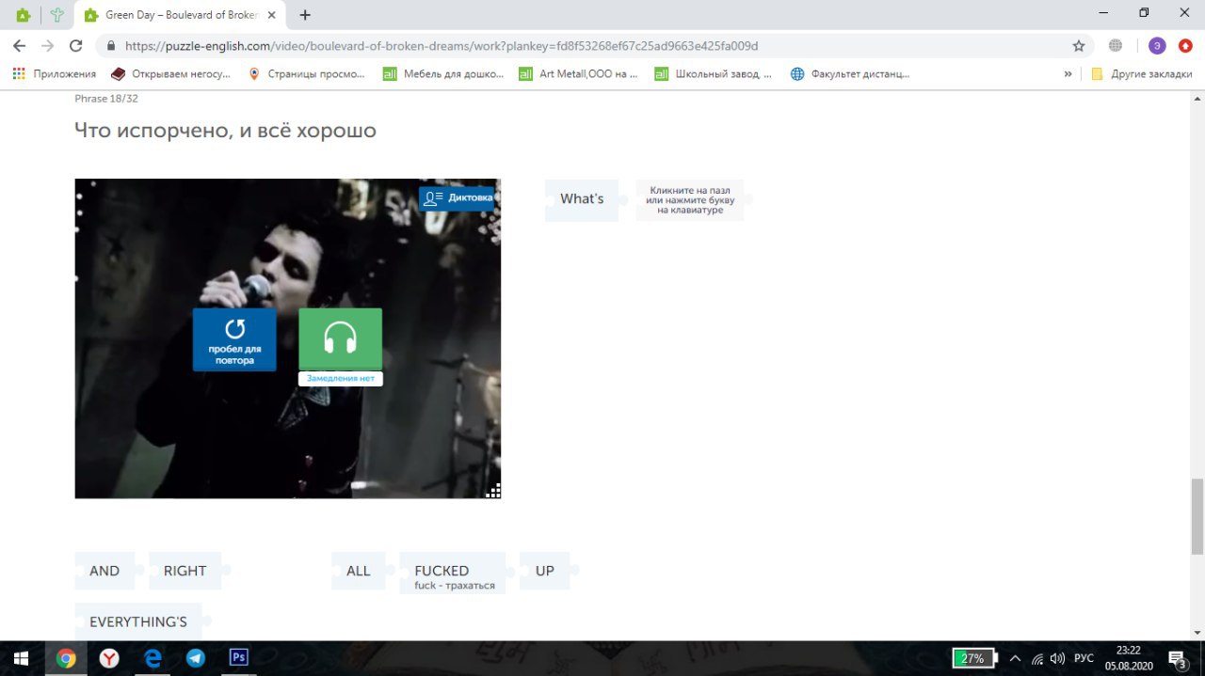Switch to the second pinned tab
The height and width of the screenshot is (676, 1205).
click(57, 15)
